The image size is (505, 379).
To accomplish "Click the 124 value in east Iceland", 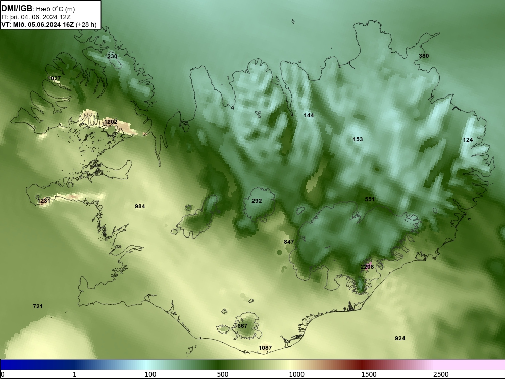I will (x=468, y=140).
